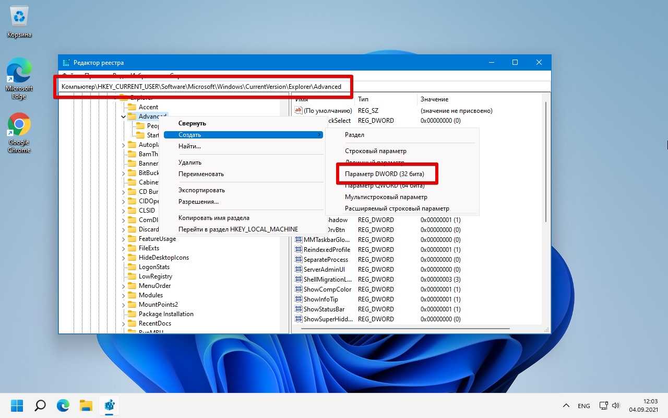Viewport: 668px width, 418px height.
Task: Click the REG_SZ type cell
Action: coord(368,111)
